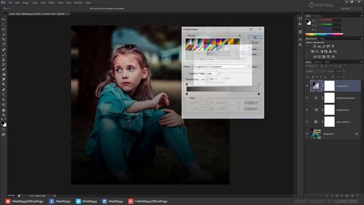Hide the Brightness/Contrast 1 layer
Viewport: 364px width, 205px height.
(x=307, y=98)
